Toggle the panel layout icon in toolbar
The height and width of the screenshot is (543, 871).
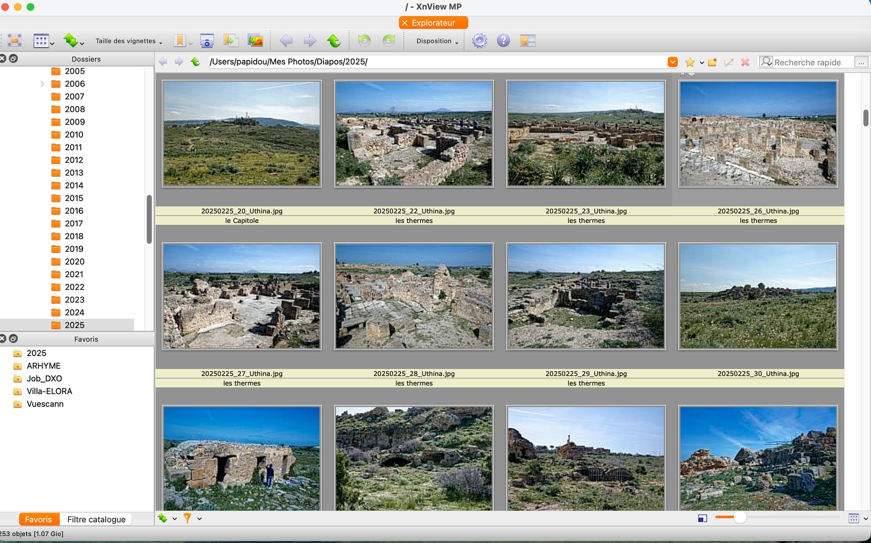pos(528,41)
